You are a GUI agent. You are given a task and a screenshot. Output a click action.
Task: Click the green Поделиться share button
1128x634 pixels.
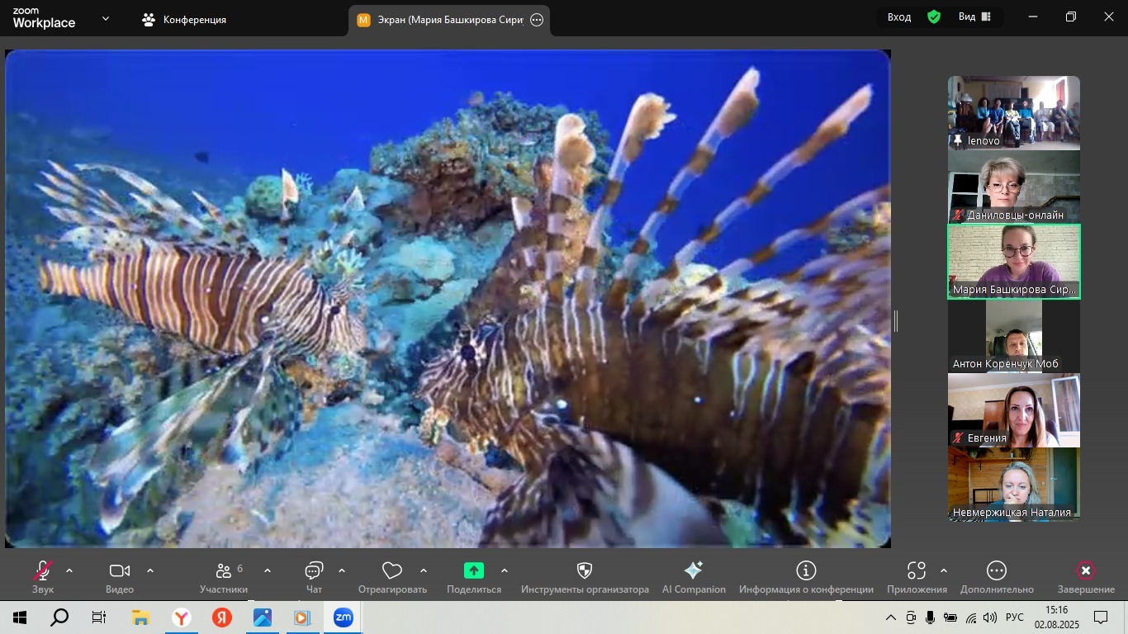(x=473, y=570)
